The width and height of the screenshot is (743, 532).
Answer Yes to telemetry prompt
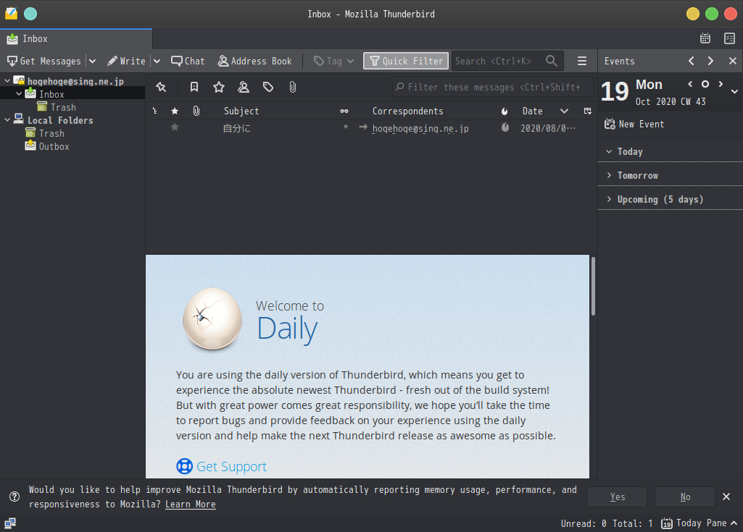[617, 497]
